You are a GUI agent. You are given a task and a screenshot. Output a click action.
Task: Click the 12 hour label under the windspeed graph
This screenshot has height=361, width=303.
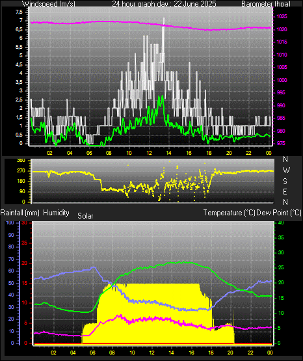(x=149, y=153)
